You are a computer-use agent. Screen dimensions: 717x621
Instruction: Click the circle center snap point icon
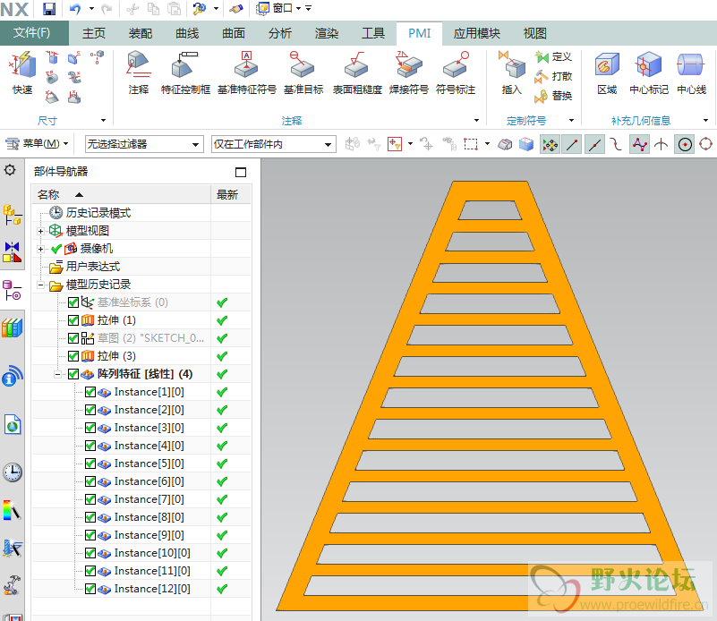point(685,145)
